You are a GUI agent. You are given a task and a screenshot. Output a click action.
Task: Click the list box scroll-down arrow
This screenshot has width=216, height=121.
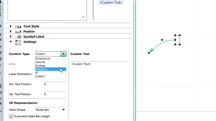click(83, 17)
